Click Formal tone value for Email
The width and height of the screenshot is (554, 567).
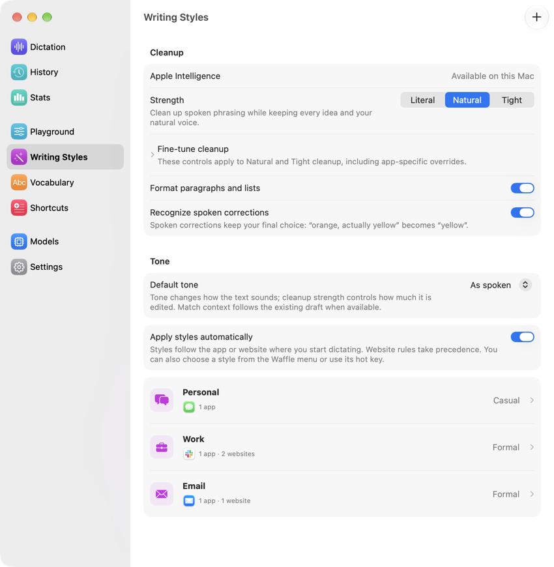click(506, 494)
